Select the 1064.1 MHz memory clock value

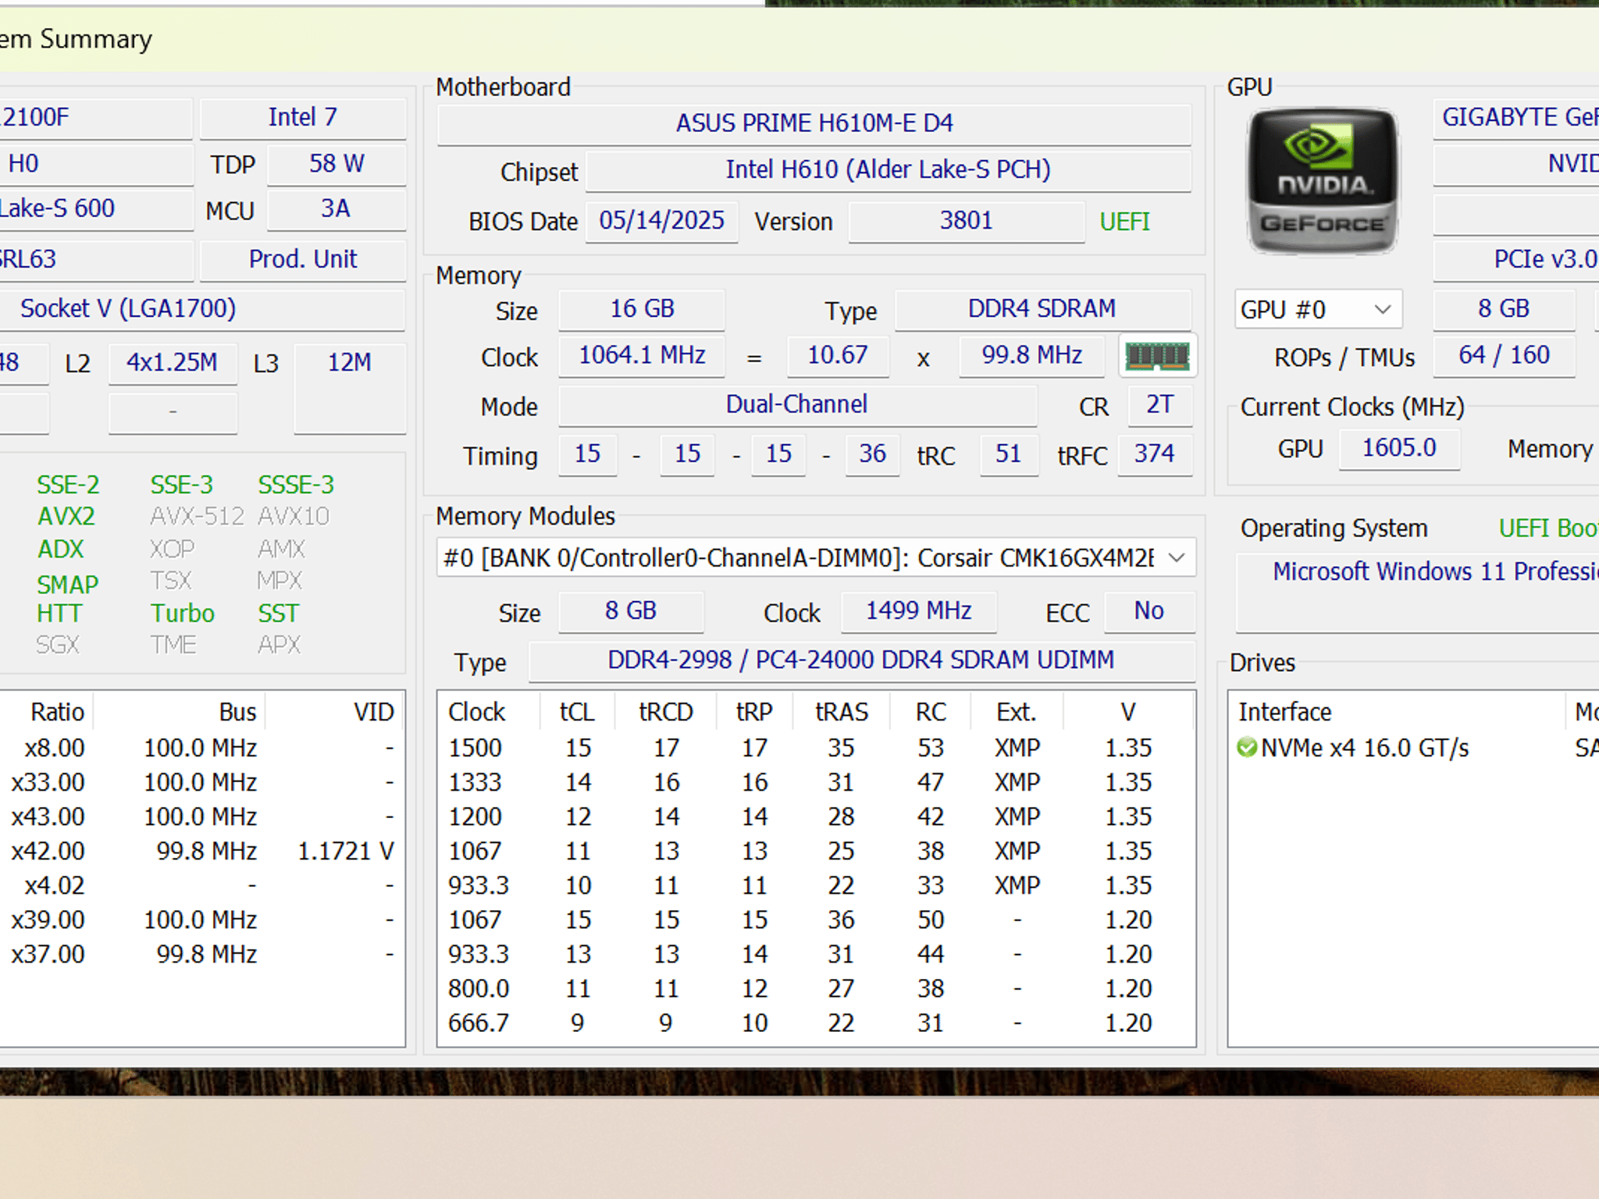pyautogui.click(x=642, y=356)
